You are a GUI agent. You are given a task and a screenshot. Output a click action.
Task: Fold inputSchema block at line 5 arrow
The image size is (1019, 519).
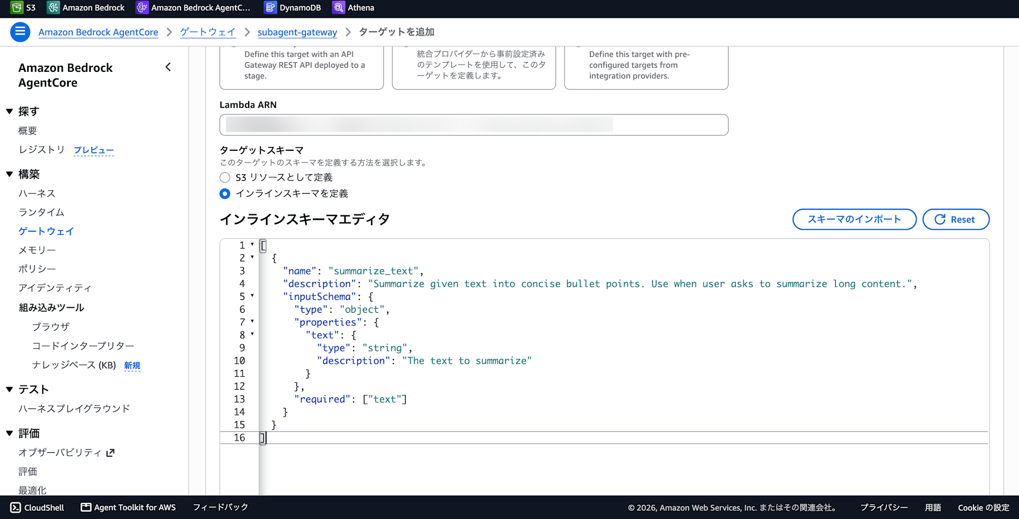252,295
